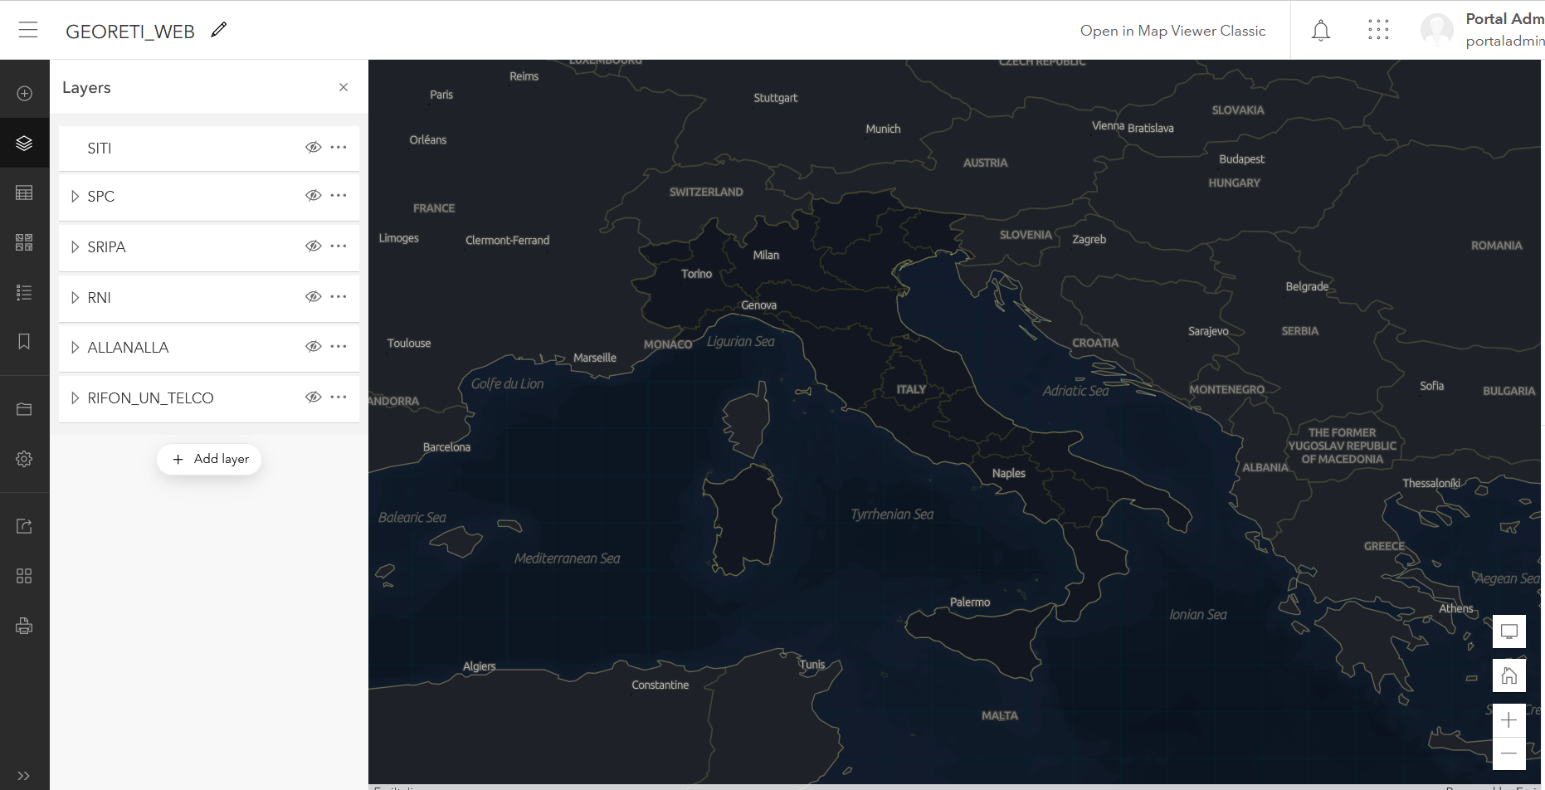Open the options menu for RNI layer

338,296
